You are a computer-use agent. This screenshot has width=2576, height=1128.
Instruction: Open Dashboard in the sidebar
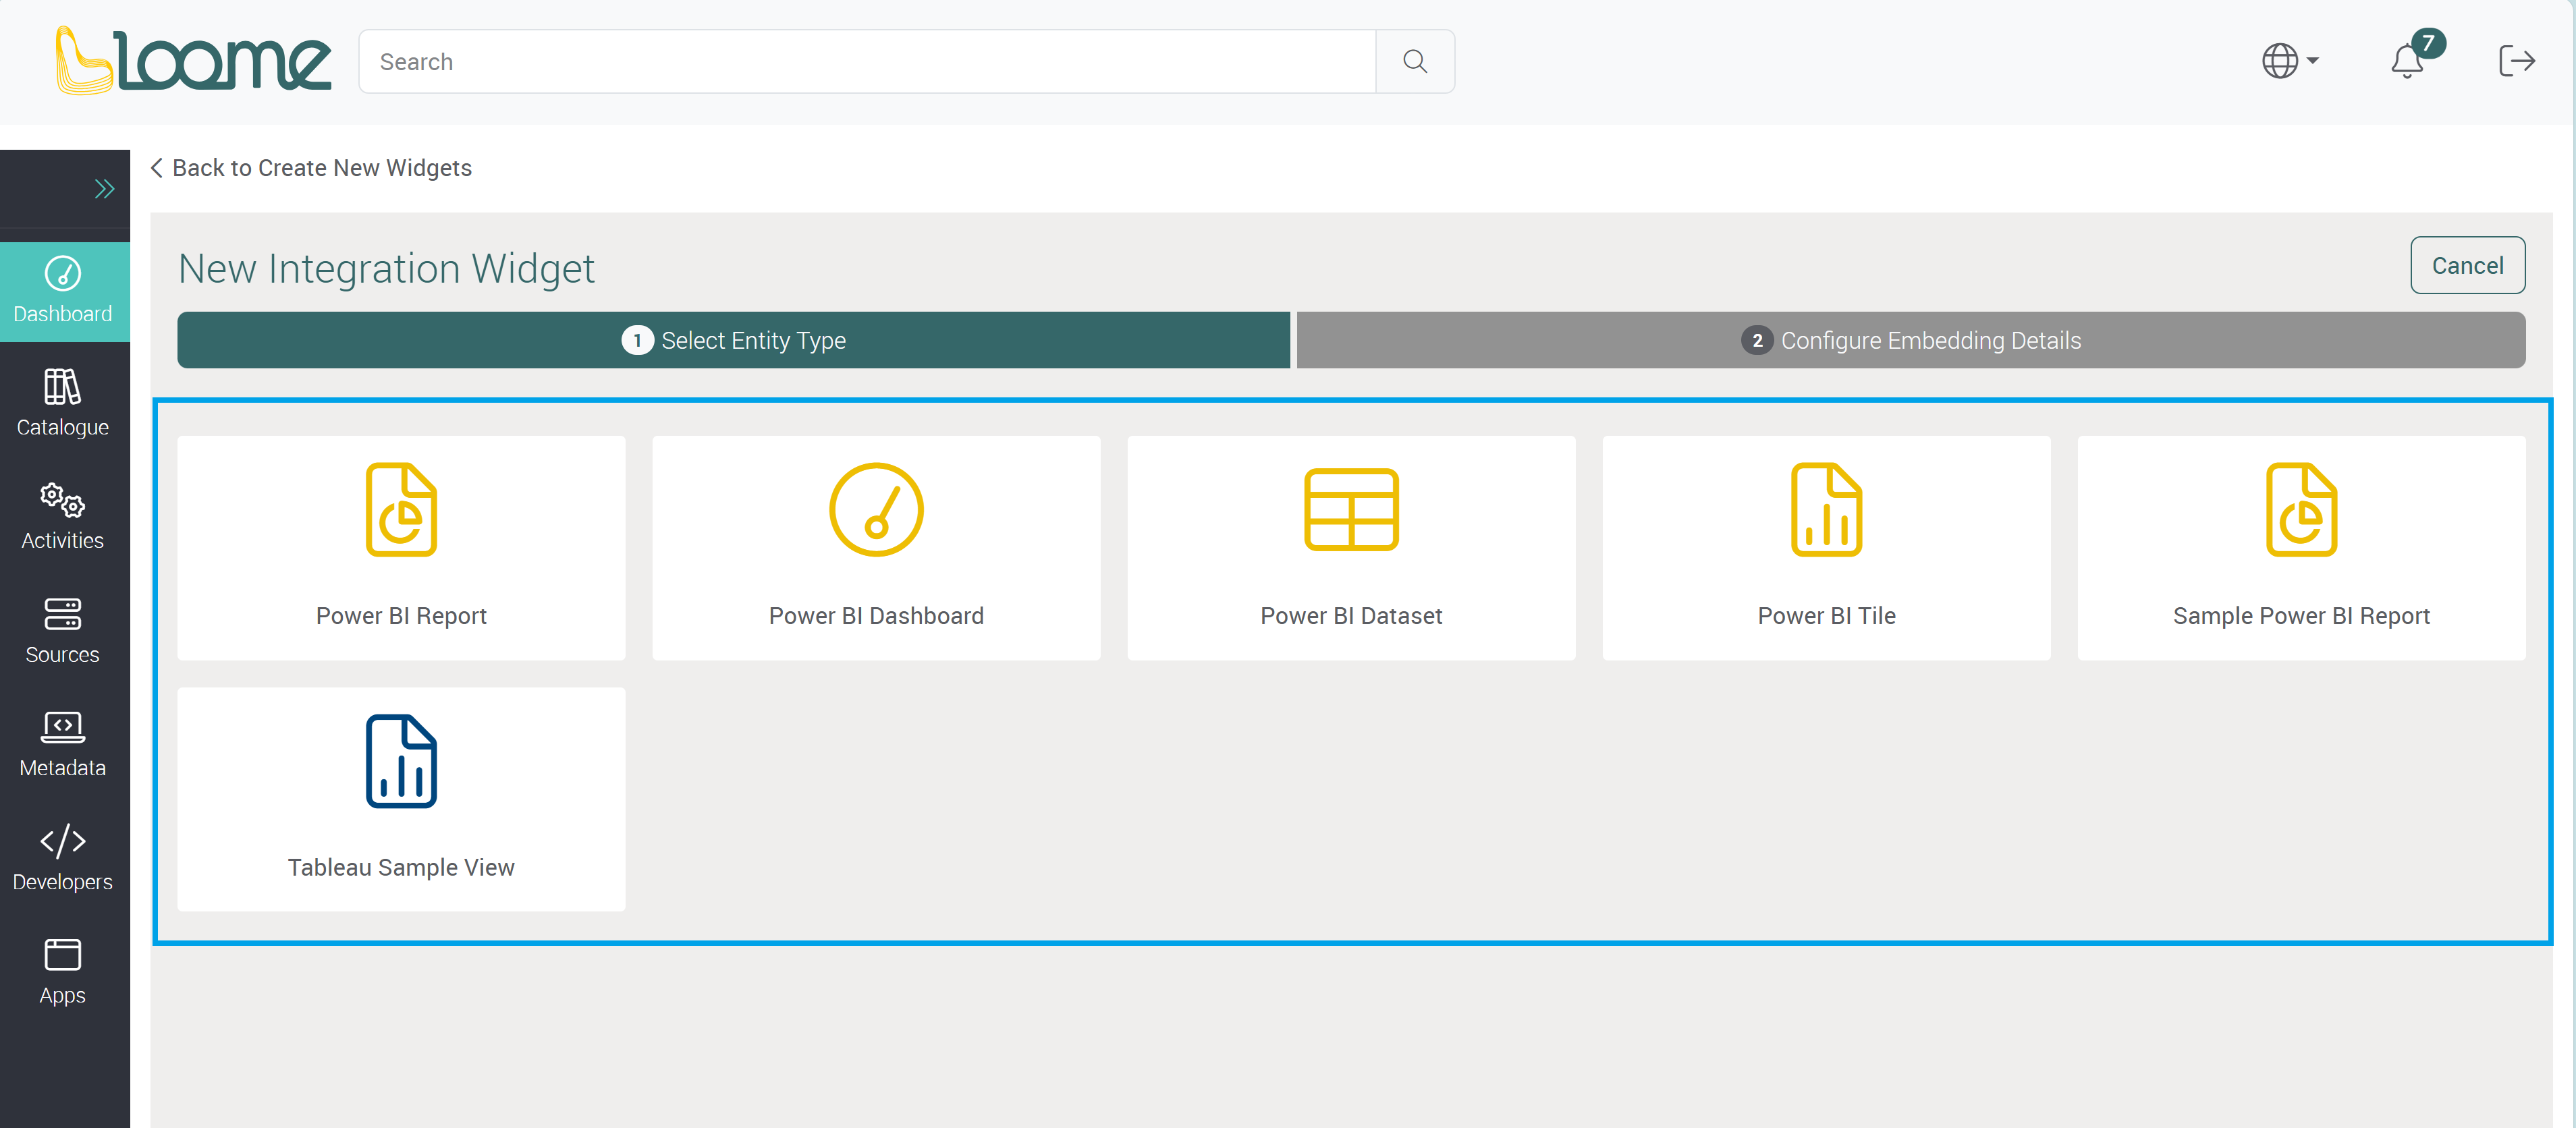[x=64, y=291]
